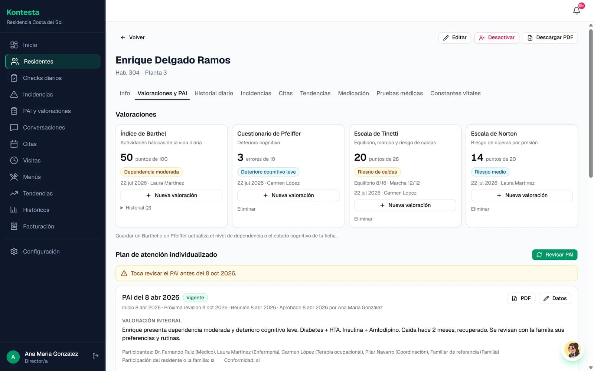Expand Historial (2) under Índice de Barthel
The width and height of the screenshot is (594, 371).
[x=136, y=208]
